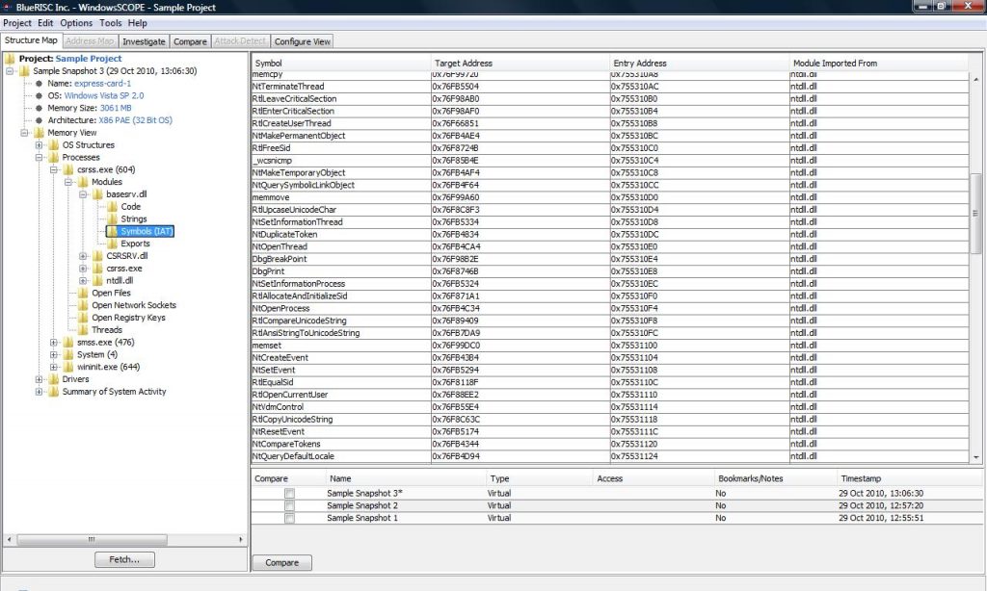Open the Project menu

click(x=17, y=23)
